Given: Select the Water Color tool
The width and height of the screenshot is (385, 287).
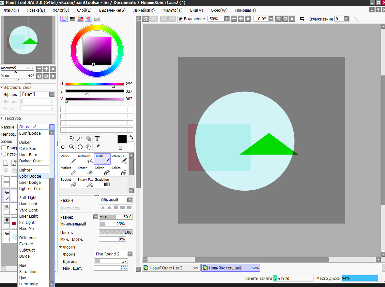Looking at the screenshot, I should (119, 159).
